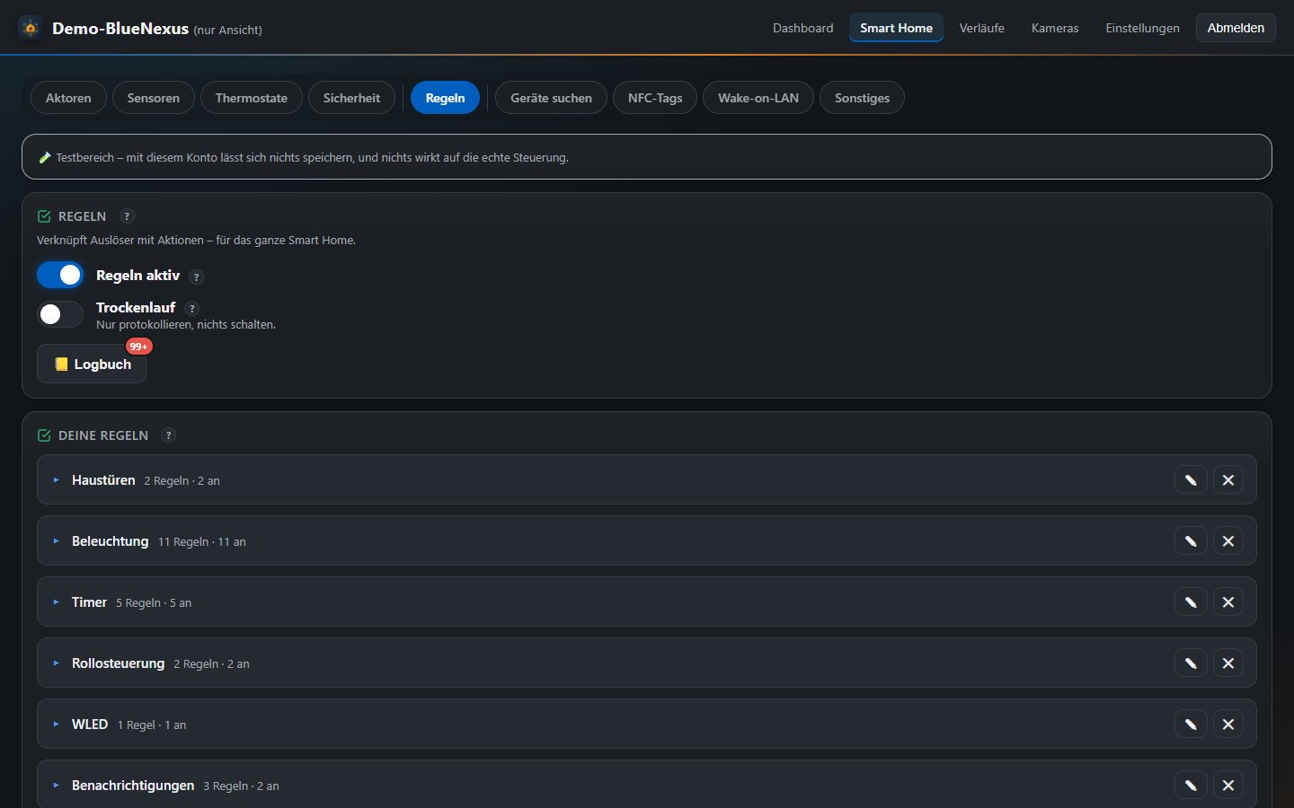Click the Smart Home navigation item

[896, 28]
